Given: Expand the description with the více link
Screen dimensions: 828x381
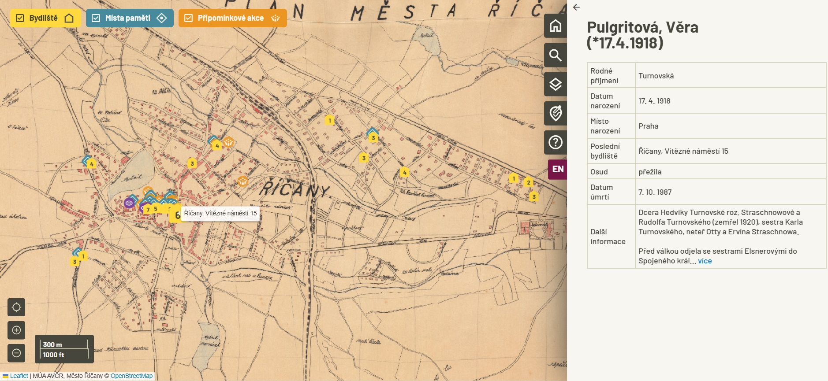Looking at the screenshot, I should [705, 261].
